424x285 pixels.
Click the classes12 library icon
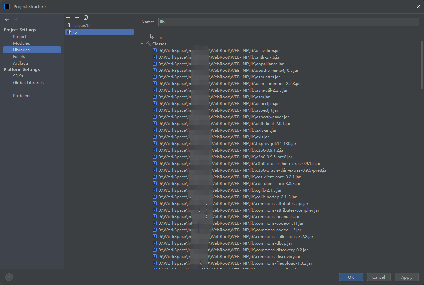69,25
